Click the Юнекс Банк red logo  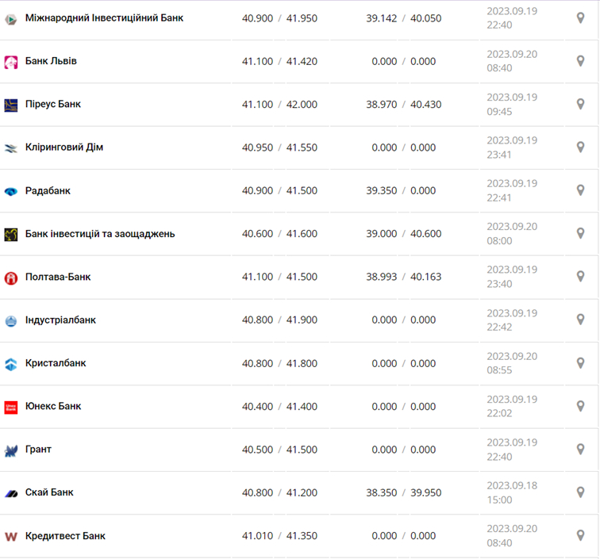pyautogui.click(x=11, y=407)
